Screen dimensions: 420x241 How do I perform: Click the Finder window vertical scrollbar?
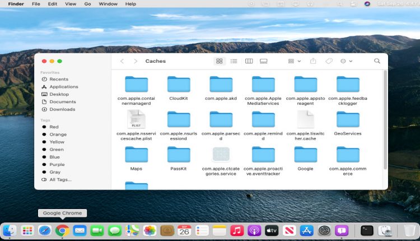pos(385,120)
